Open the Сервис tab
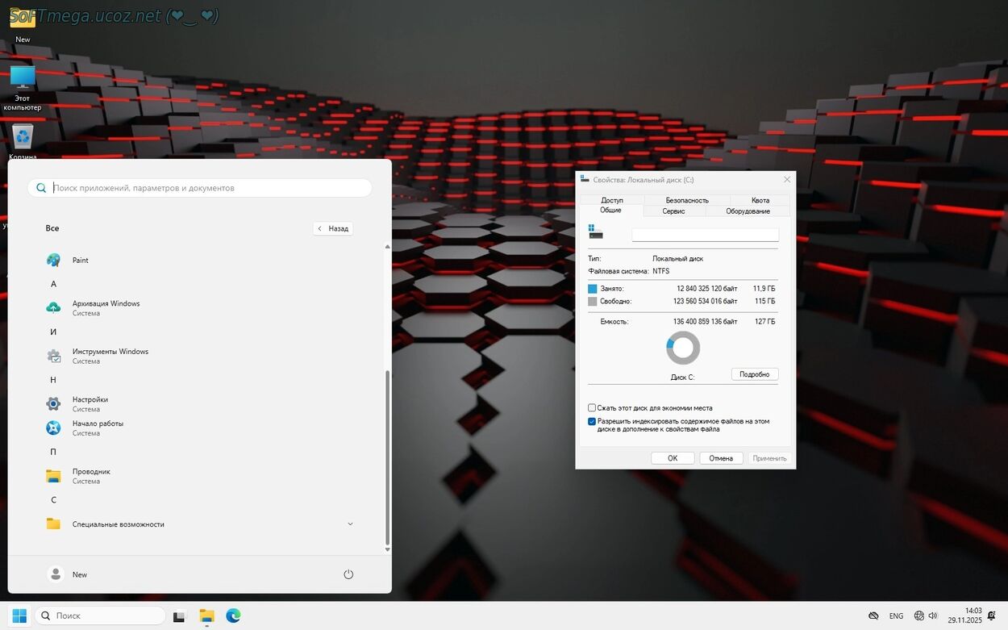 point(673,211)
